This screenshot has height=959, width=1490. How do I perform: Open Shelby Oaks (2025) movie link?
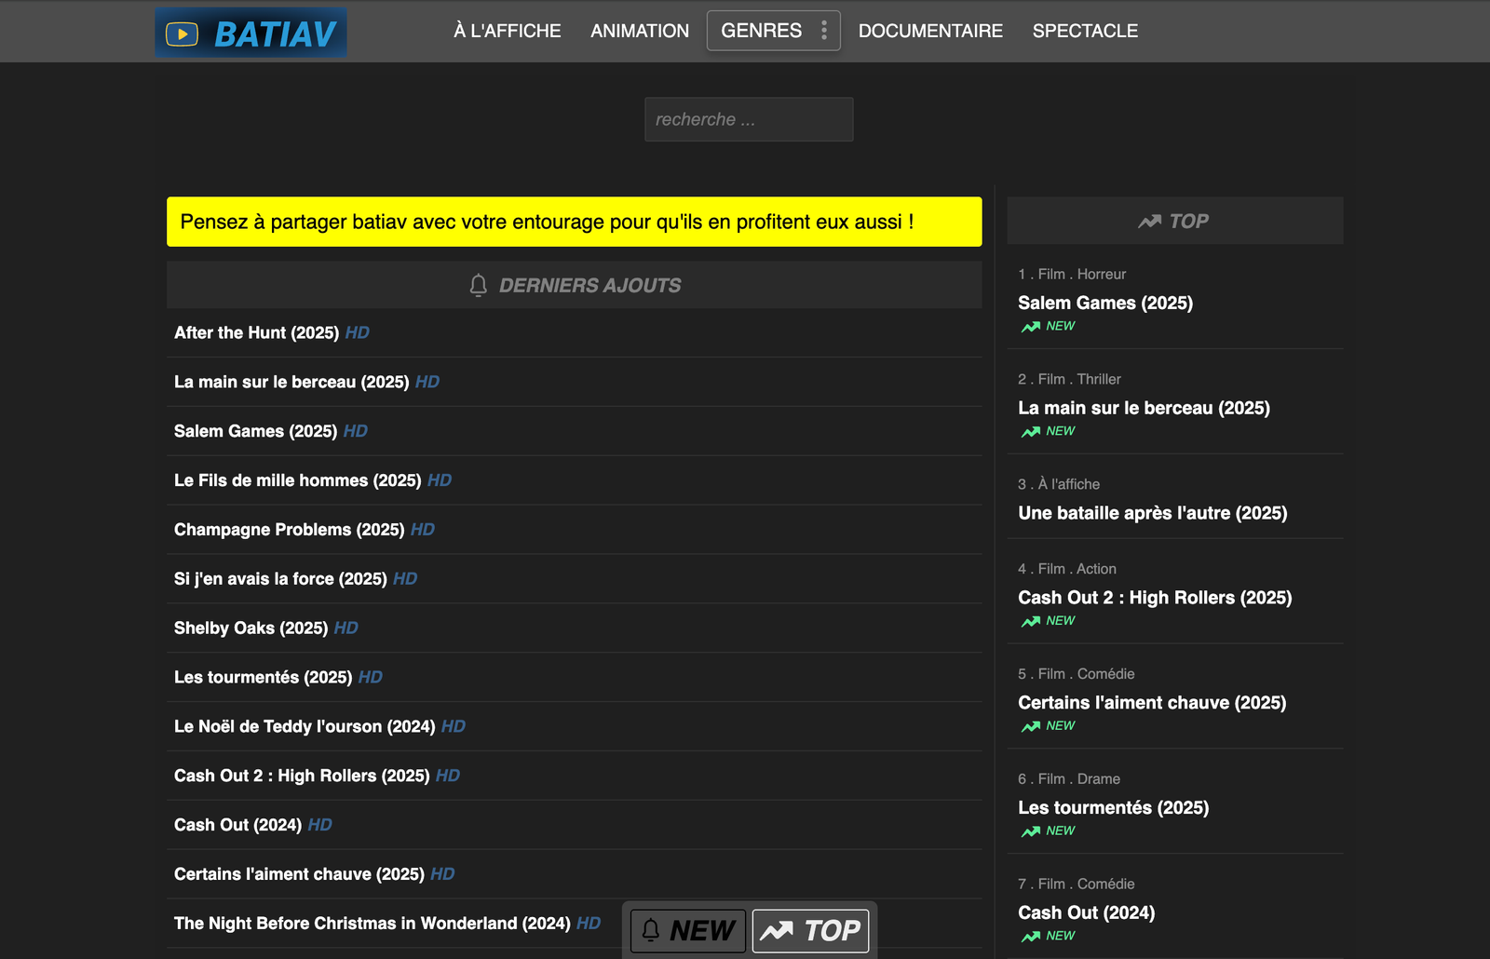click(251, 628)
